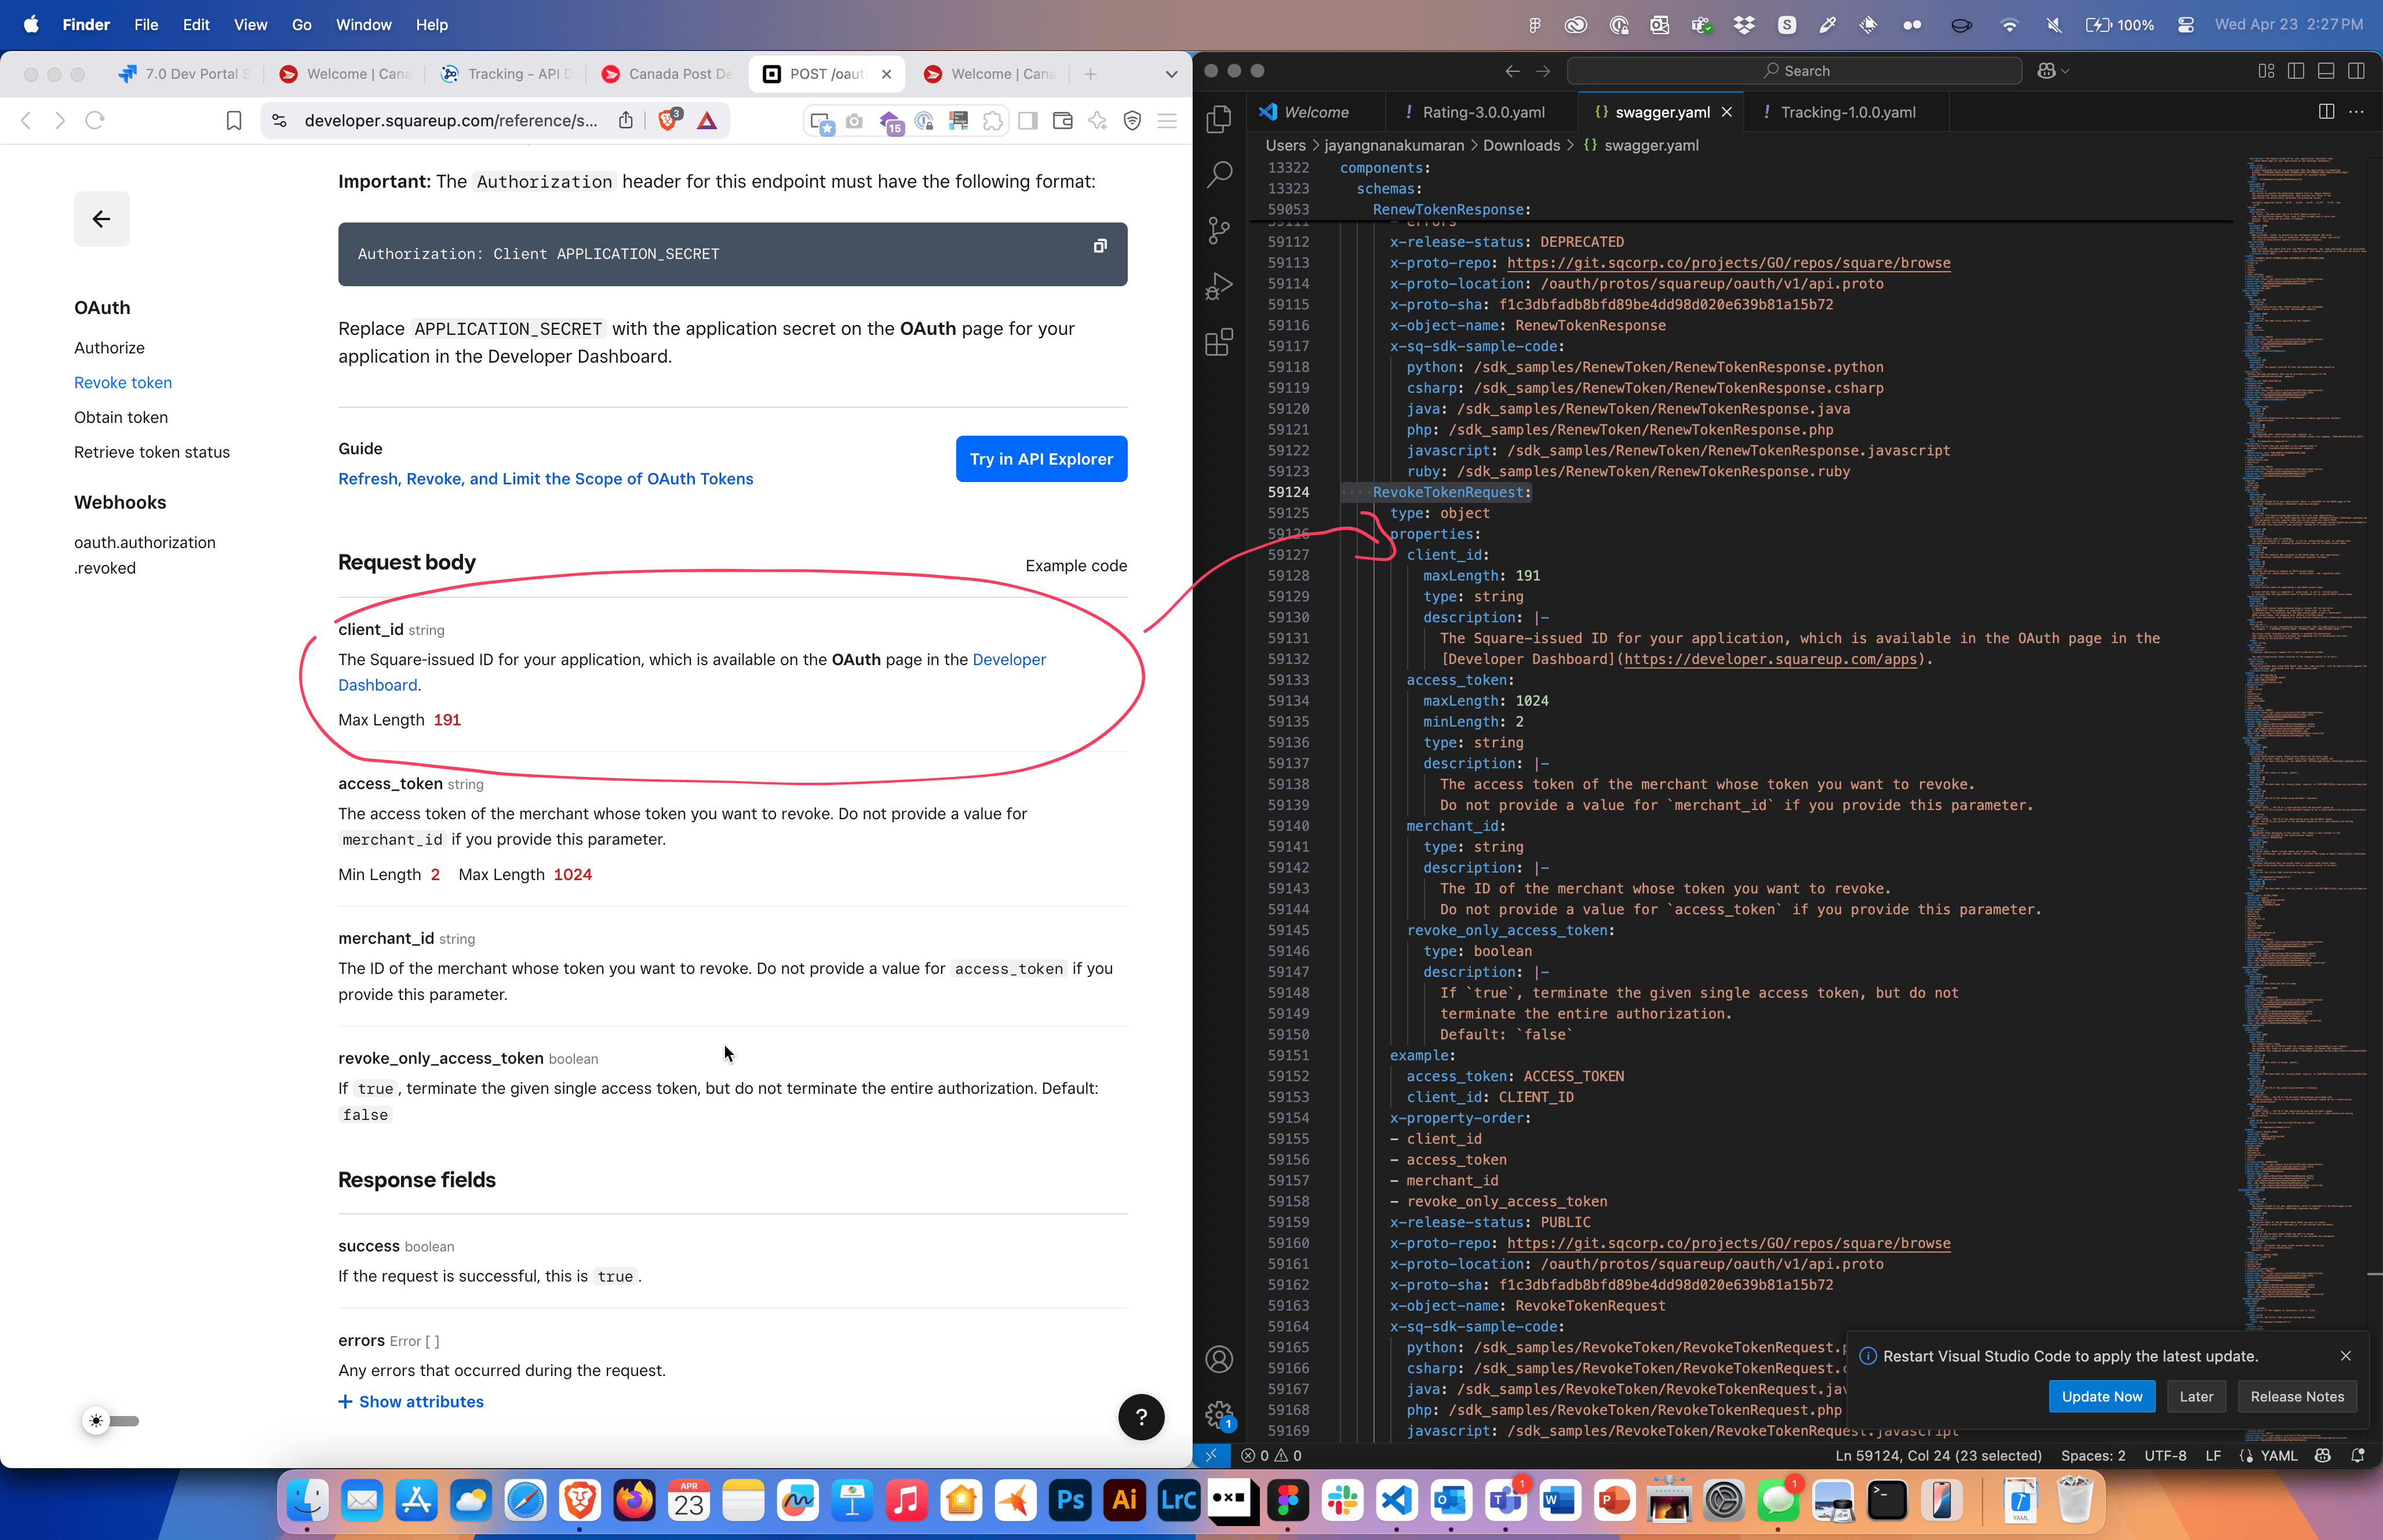Copy the Authorization header code snippet
Screen dimensions: 2383x1540
(x=1100, y=246)
